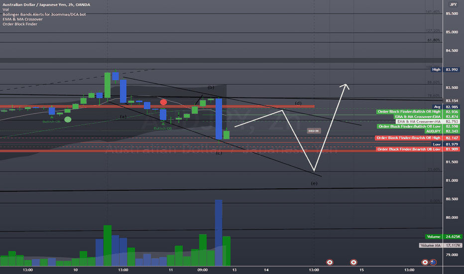Open the Japan event icon beside the Australian flag
The width and height of the screenshot is (464, 274).
click(425, 262)
